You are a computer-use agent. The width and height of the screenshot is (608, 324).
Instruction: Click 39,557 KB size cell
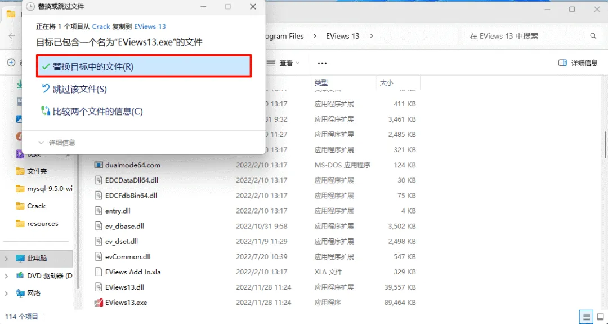pos(401,287)
